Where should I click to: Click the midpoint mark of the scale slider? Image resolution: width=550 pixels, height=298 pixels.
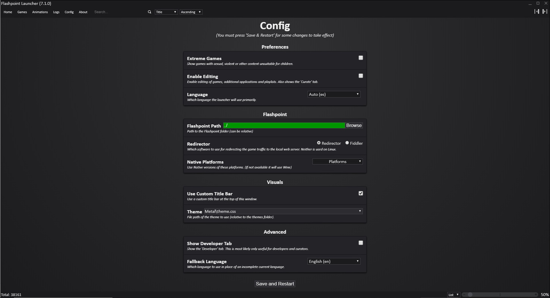[x=500, y=295]
